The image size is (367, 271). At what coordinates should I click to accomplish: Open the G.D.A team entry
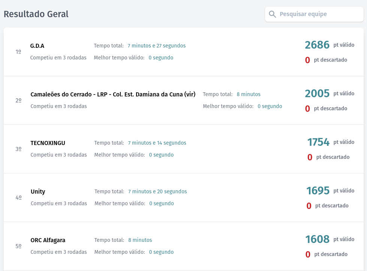[37, 46]
